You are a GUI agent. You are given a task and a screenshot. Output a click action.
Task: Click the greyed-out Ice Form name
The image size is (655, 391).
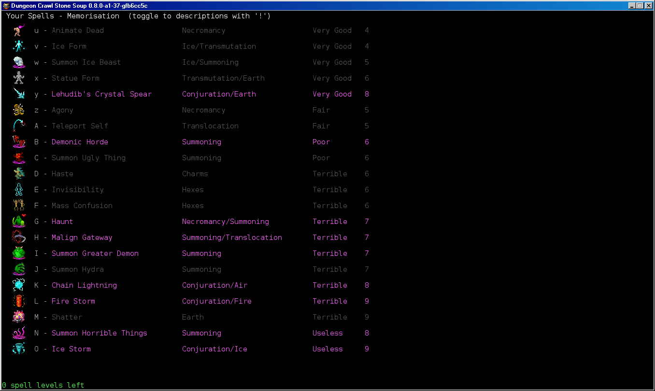(x=69, y=46)
